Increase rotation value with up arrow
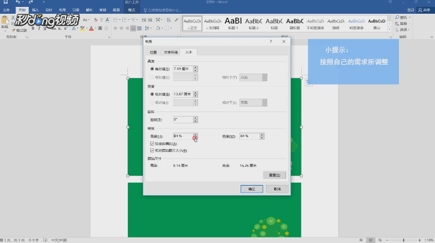Image resolution: width=435 pixels, height=243 pixels. [x=195, y=118]
